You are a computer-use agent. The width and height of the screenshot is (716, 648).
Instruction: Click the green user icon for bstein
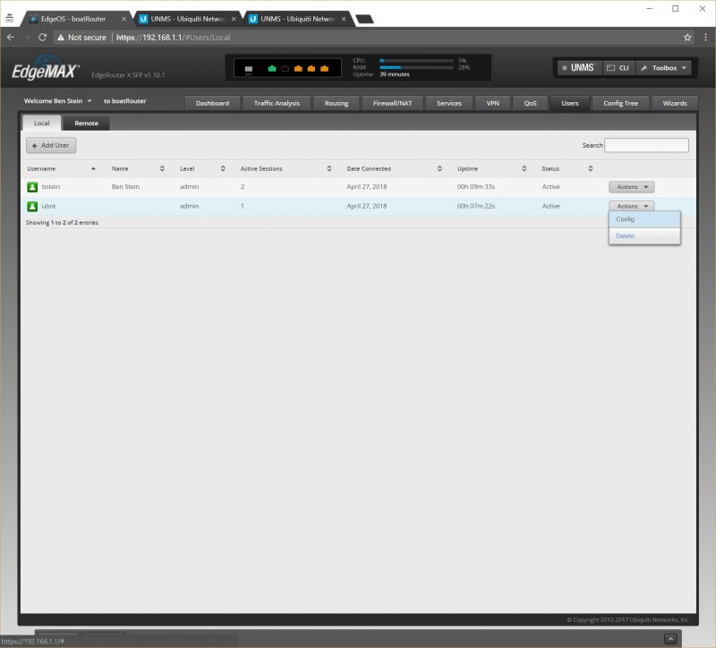point(32,187)
